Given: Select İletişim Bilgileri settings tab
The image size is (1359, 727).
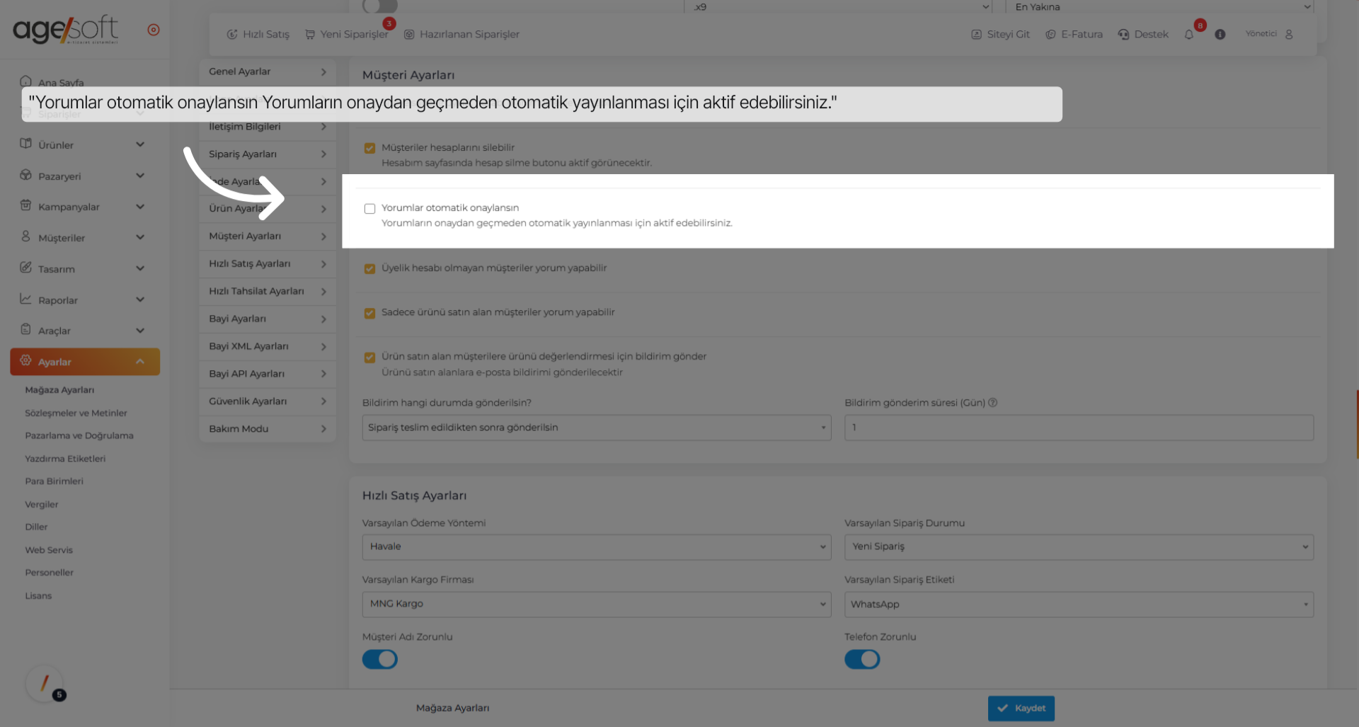Looking at the screenshot, I should [x=268, y=127].
